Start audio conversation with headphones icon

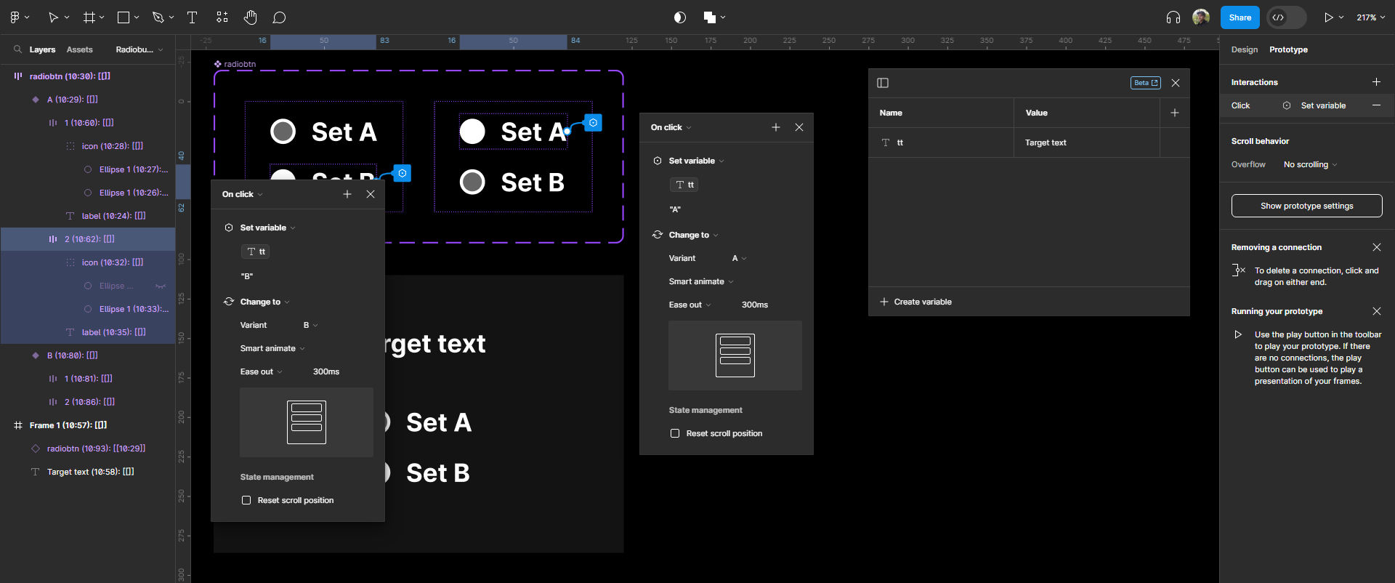1173,17
